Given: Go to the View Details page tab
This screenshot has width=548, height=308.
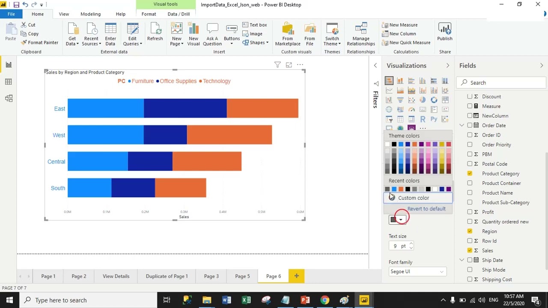Looking at the screenshot, I should (x=116, y=276).
